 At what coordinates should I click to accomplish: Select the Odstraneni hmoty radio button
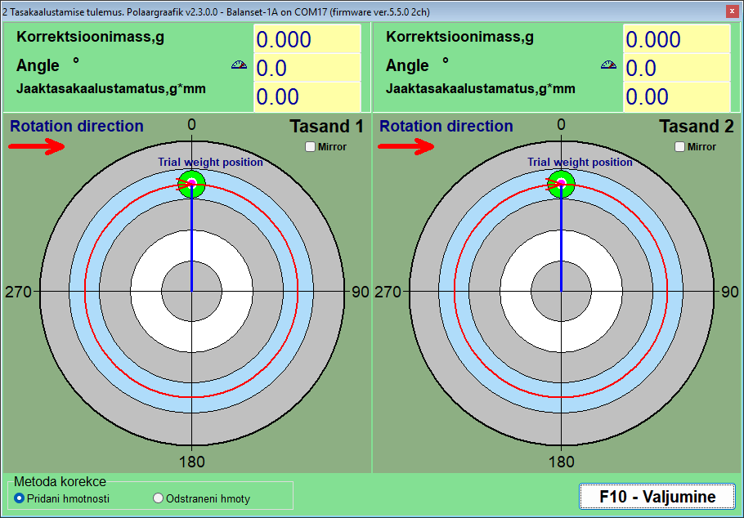point(159,498)
